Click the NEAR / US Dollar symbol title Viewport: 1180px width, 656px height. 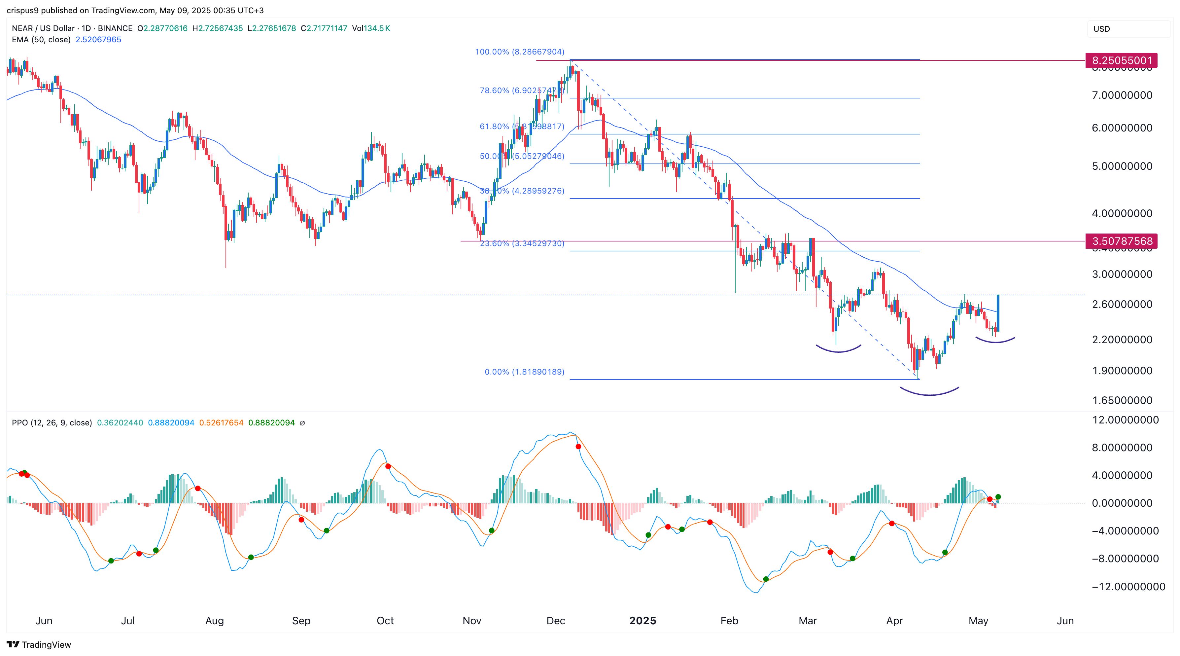(x=43, y=28)
